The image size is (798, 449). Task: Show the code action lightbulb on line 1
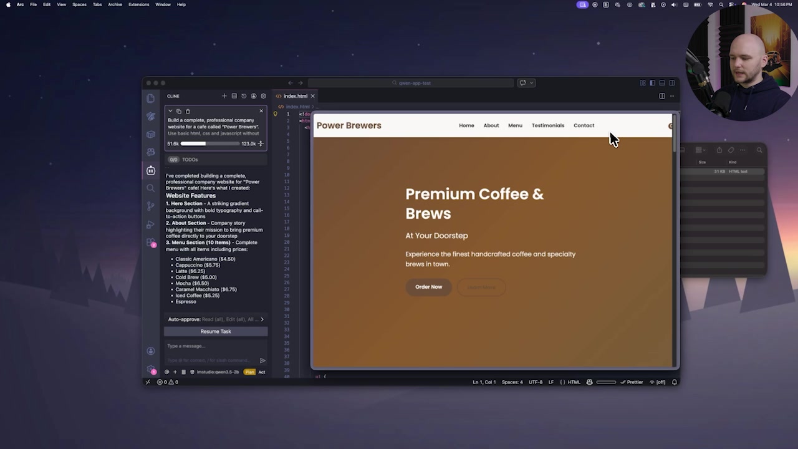[x=276, y=114]
